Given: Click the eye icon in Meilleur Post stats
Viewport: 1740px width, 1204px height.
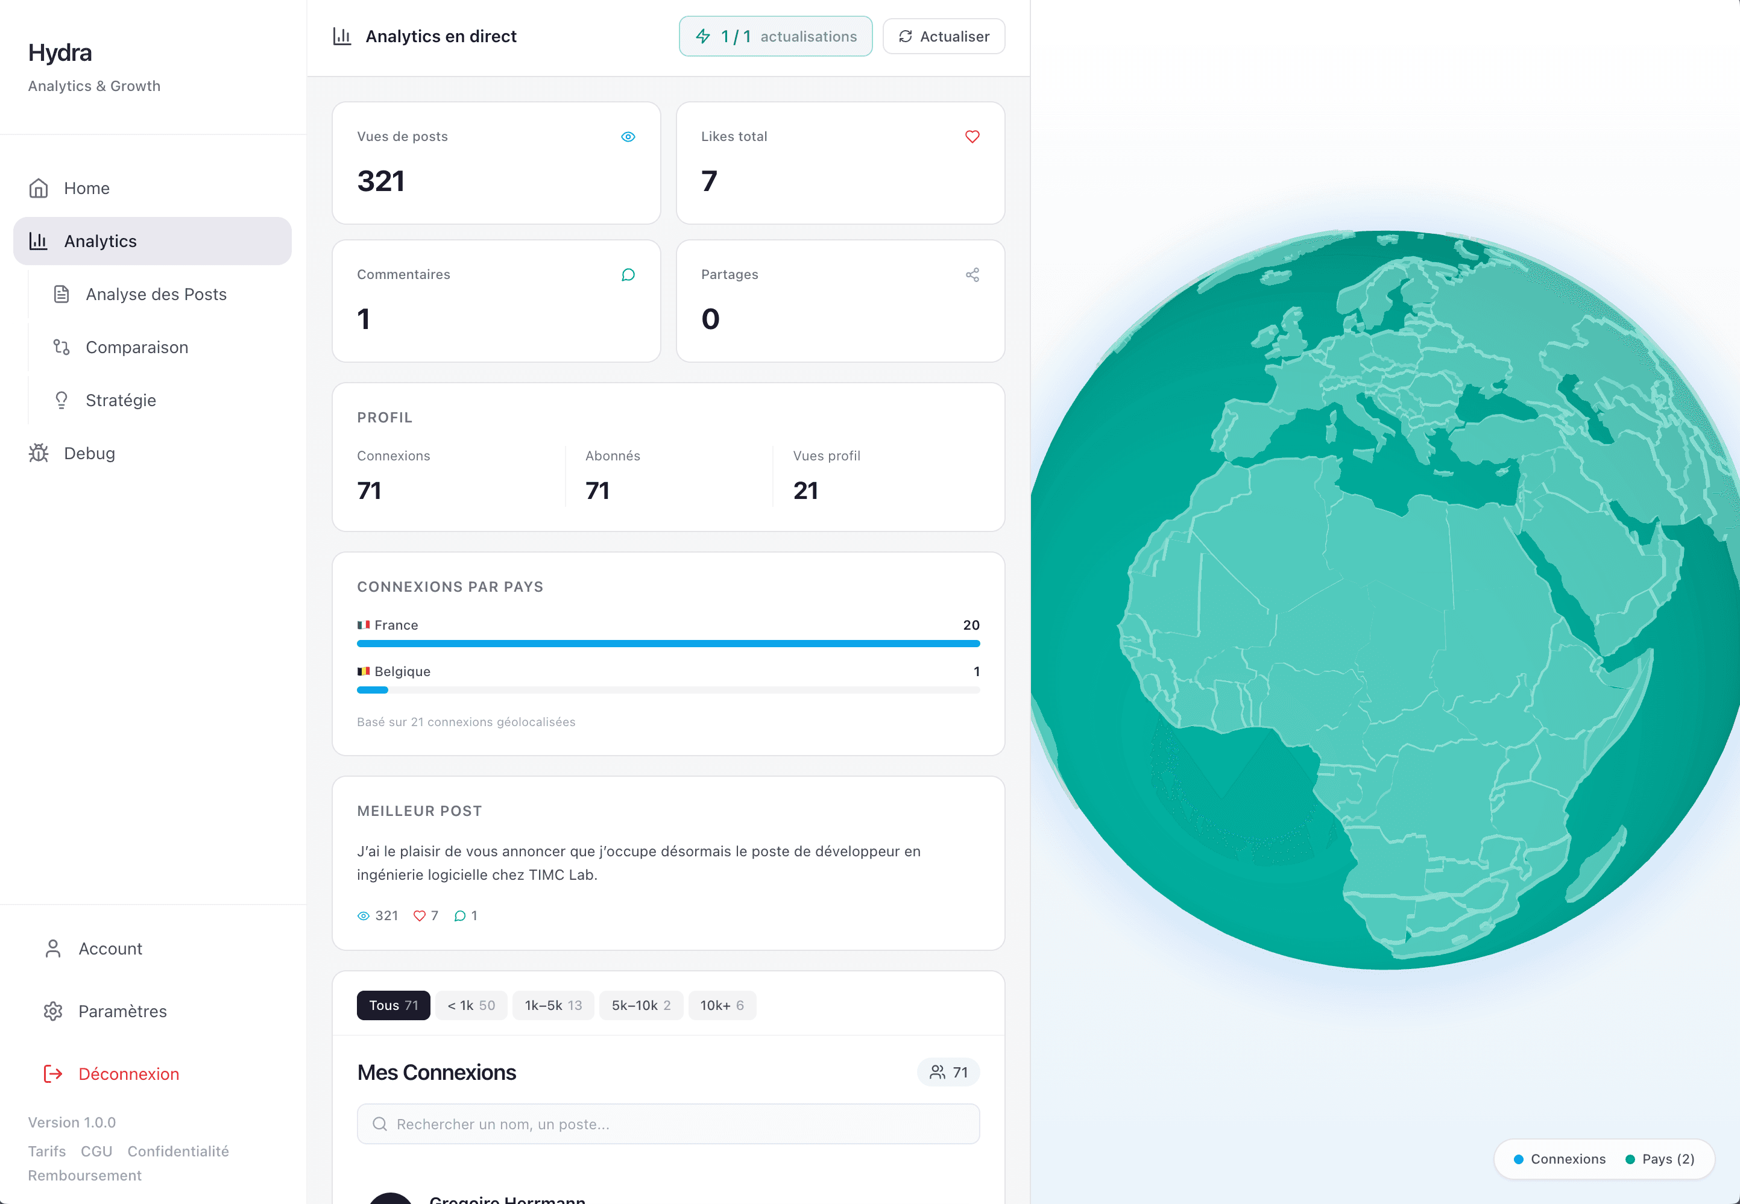Looking at the screenshot, I should (x=363, y=916).
